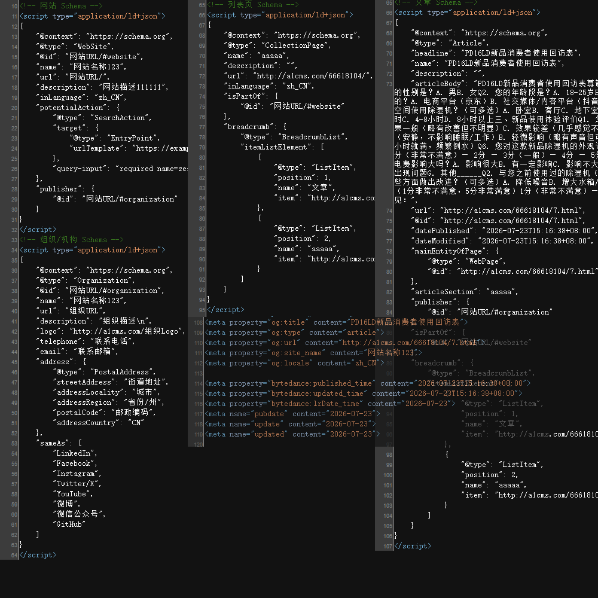Click the "<!-- 网站 Schema -->" comment line
598x598 pixels.
[x=61, y=6]
